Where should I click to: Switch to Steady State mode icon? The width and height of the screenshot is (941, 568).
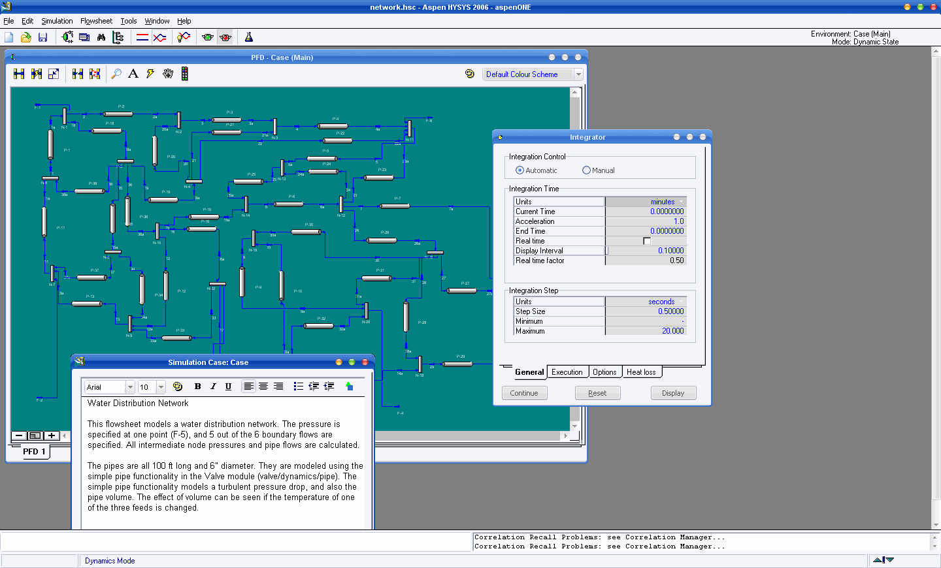tap(142, 37)
